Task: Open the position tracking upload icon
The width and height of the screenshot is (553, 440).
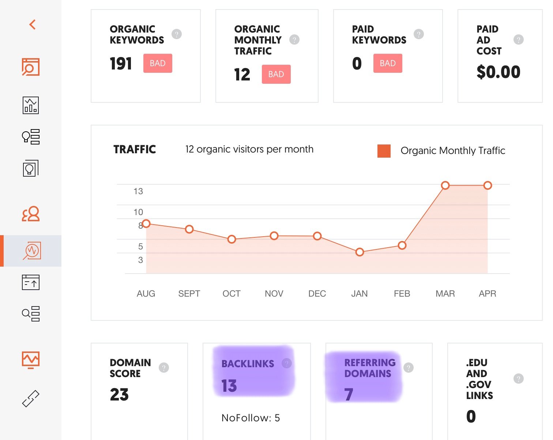Action: (x=30, y=282)
